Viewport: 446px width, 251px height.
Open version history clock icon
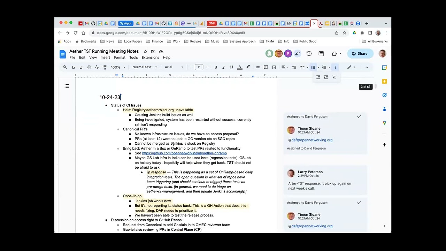click(x=309, y=54)
